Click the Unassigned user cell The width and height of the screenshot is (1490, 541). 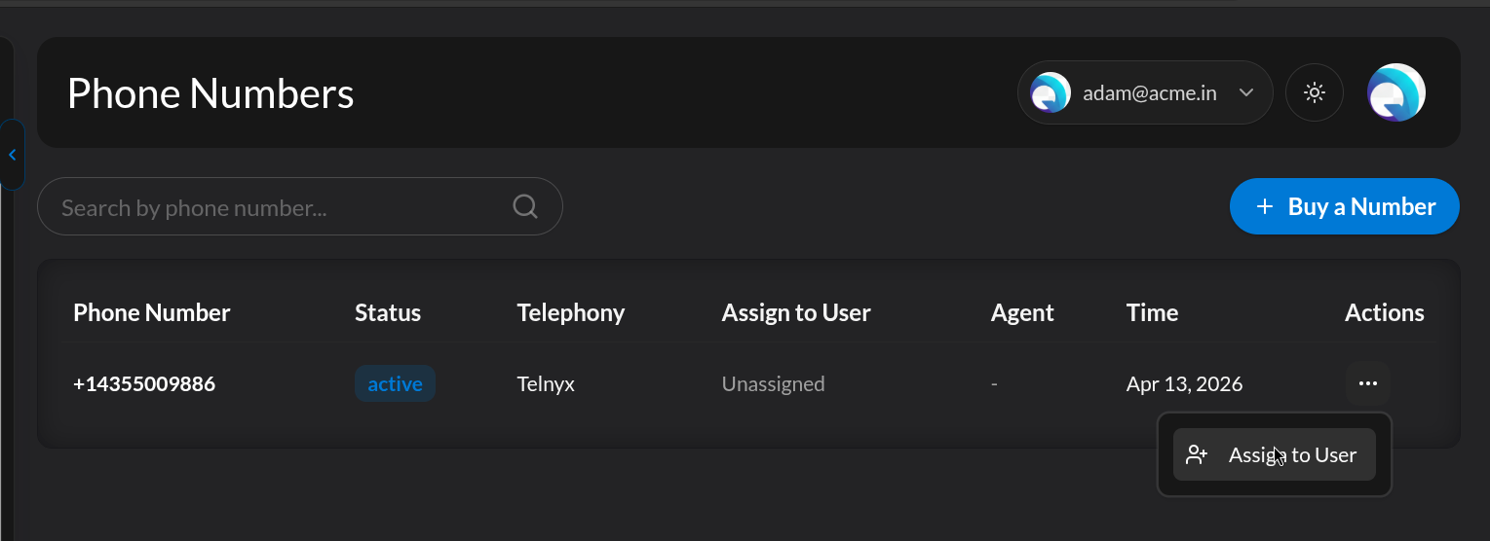click(x=773, y=383)
